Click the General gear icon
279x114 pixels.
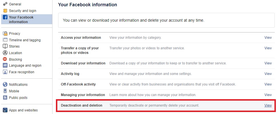coord(5,4)
